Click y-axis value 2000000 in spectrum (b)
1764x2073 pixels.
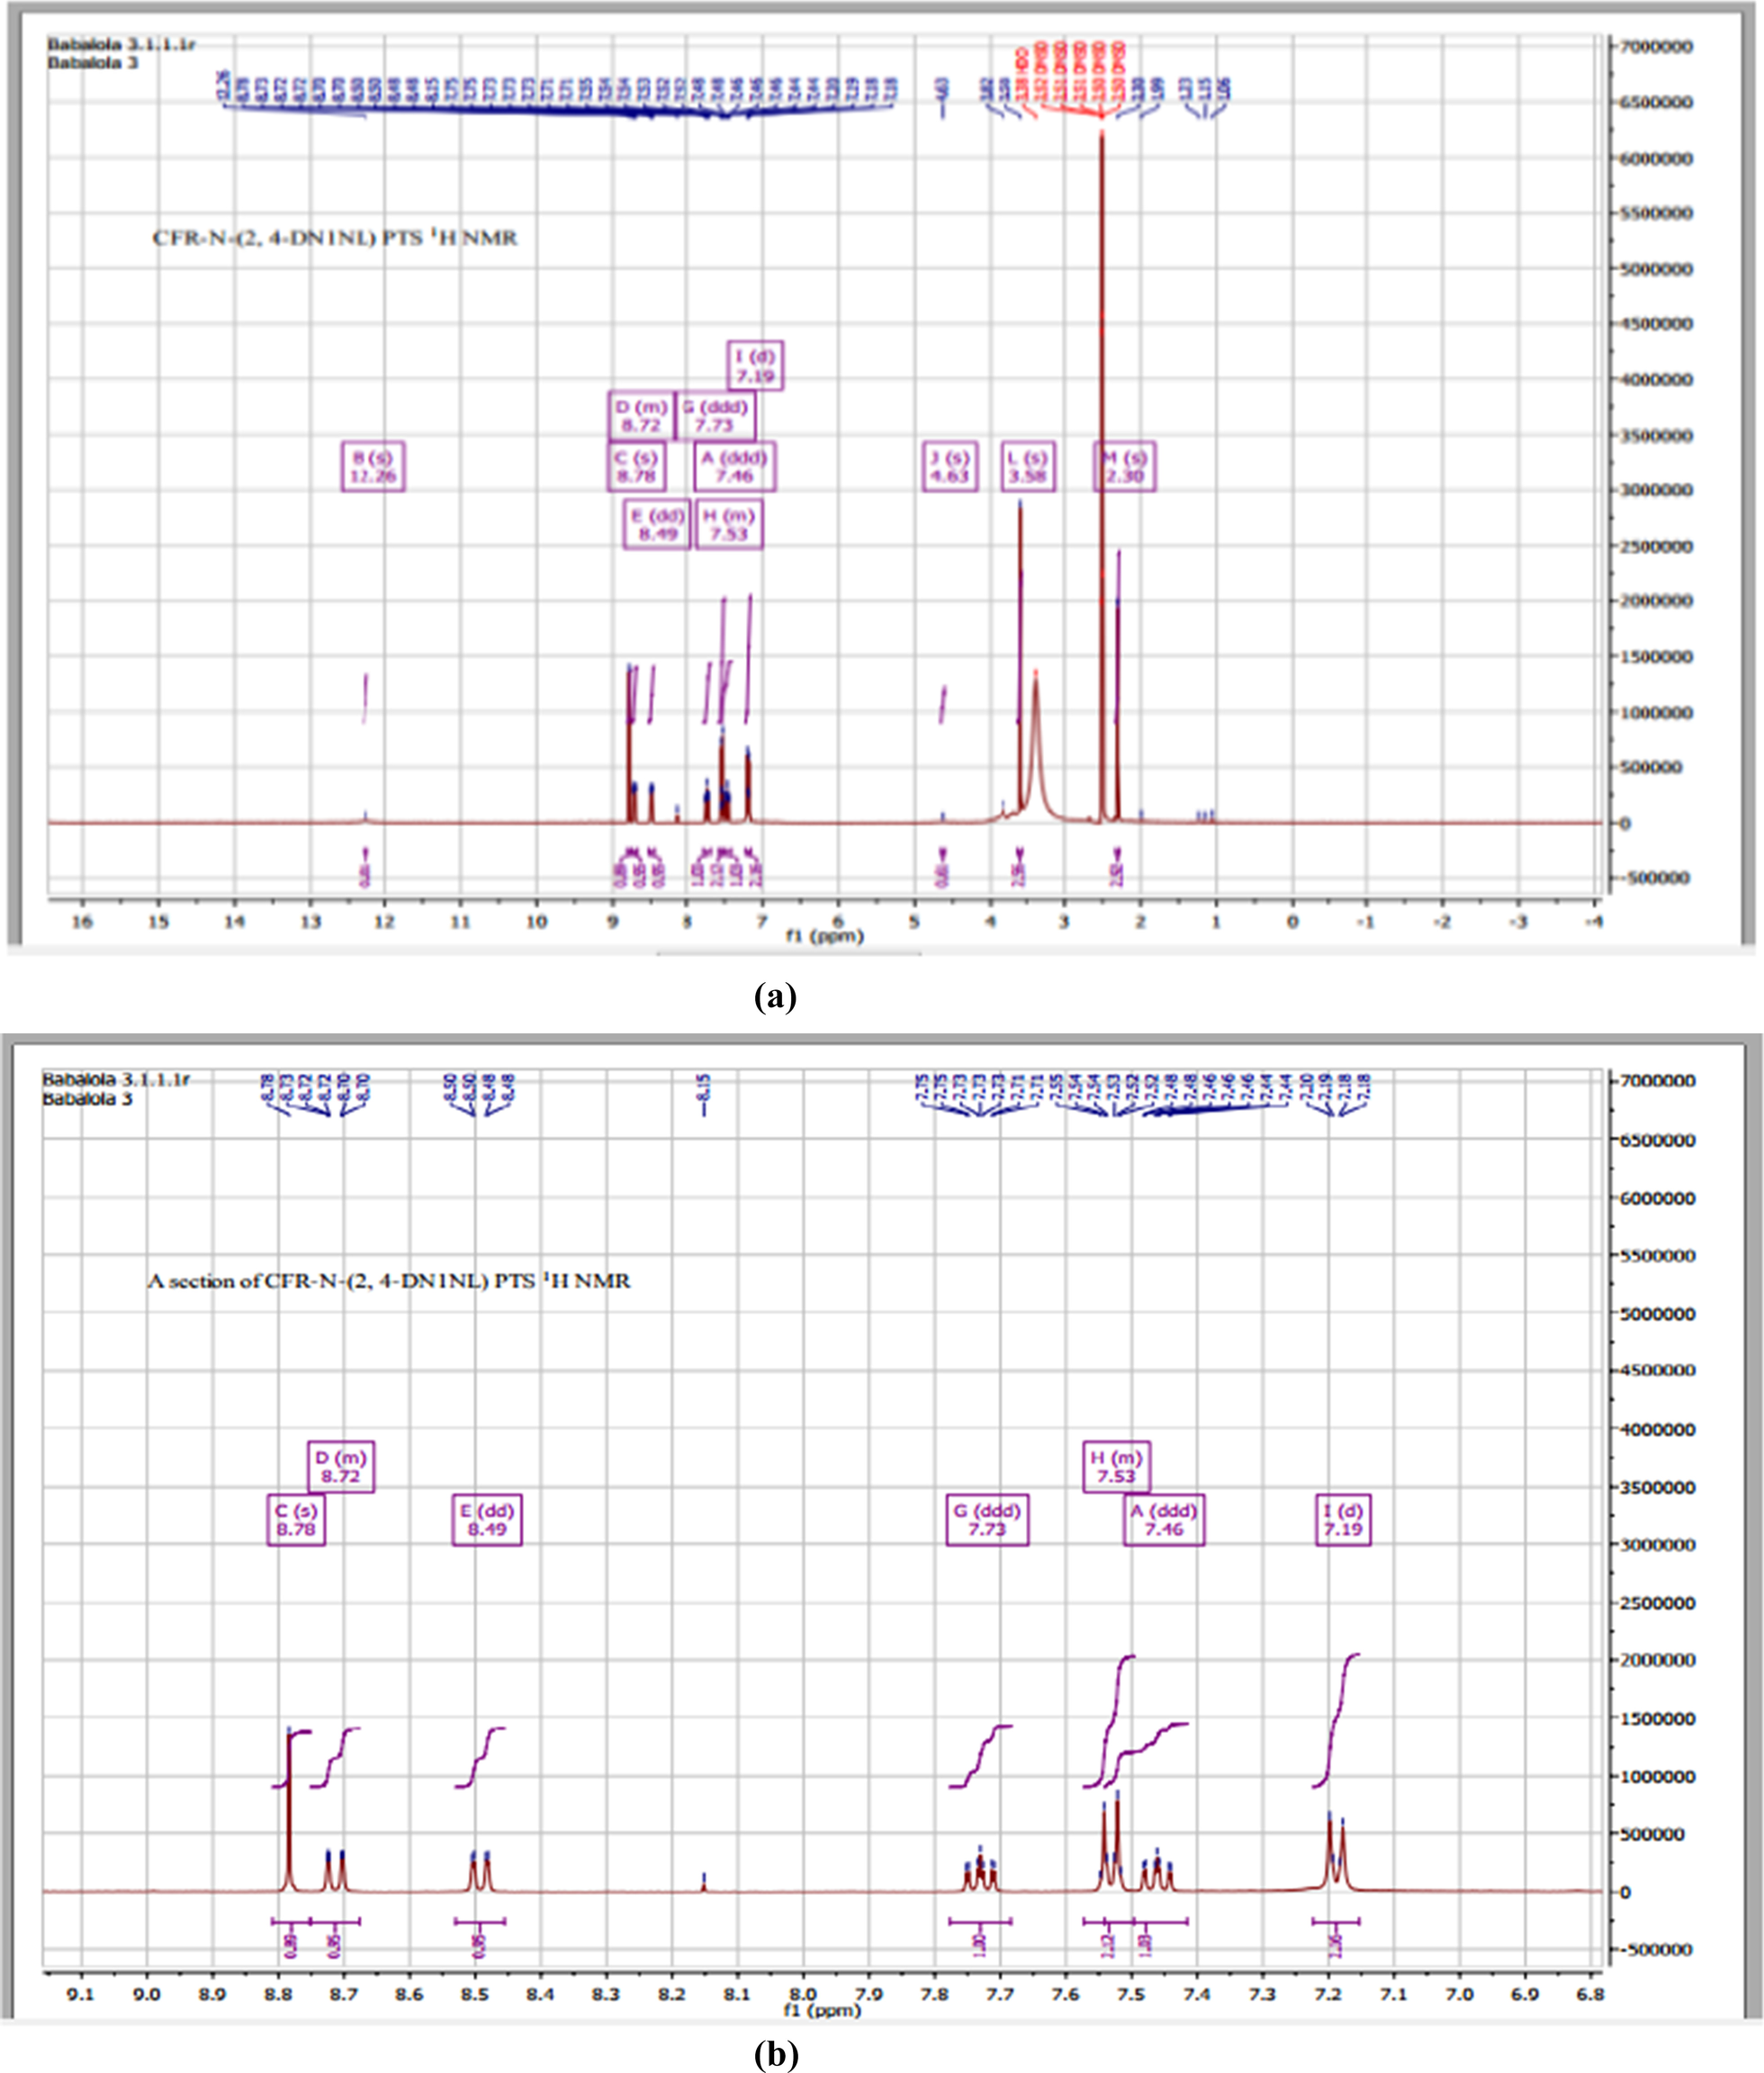coord(1658,1660)
